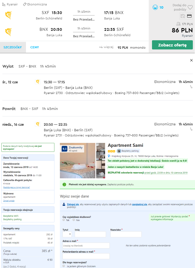Click the 9,3 review score badge
This screenshot has height=268, width=195.
64,149
